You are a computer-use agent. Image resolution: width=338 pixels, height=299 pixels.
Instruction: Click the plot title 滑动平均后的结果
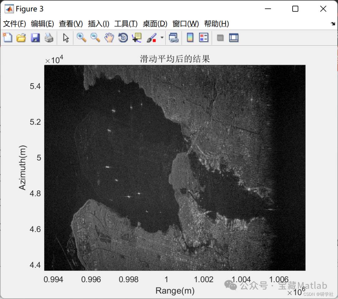175,59
